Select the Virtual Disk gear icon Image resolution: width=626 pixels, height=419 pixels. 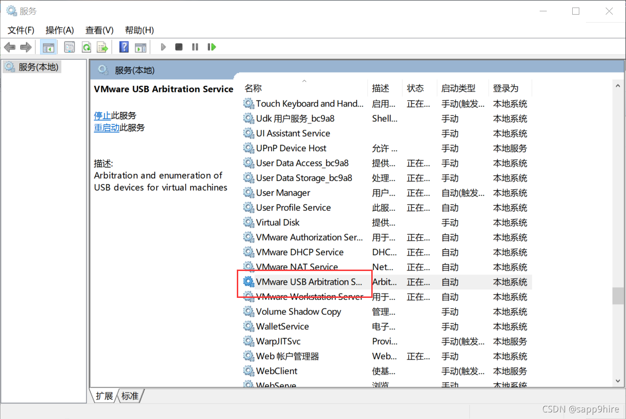point(249,222)
